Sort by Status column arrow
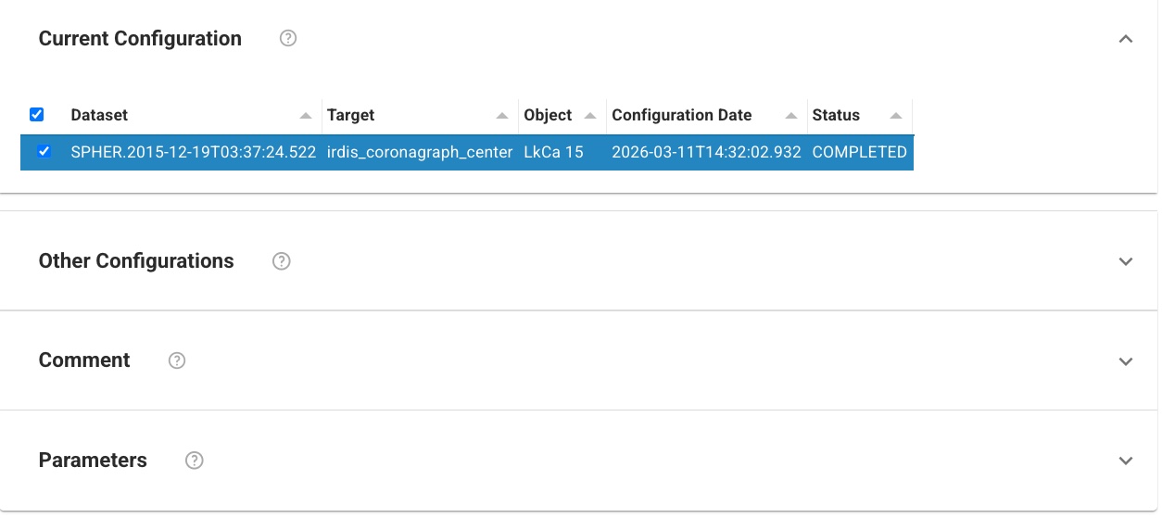 [x=896, y=116]
